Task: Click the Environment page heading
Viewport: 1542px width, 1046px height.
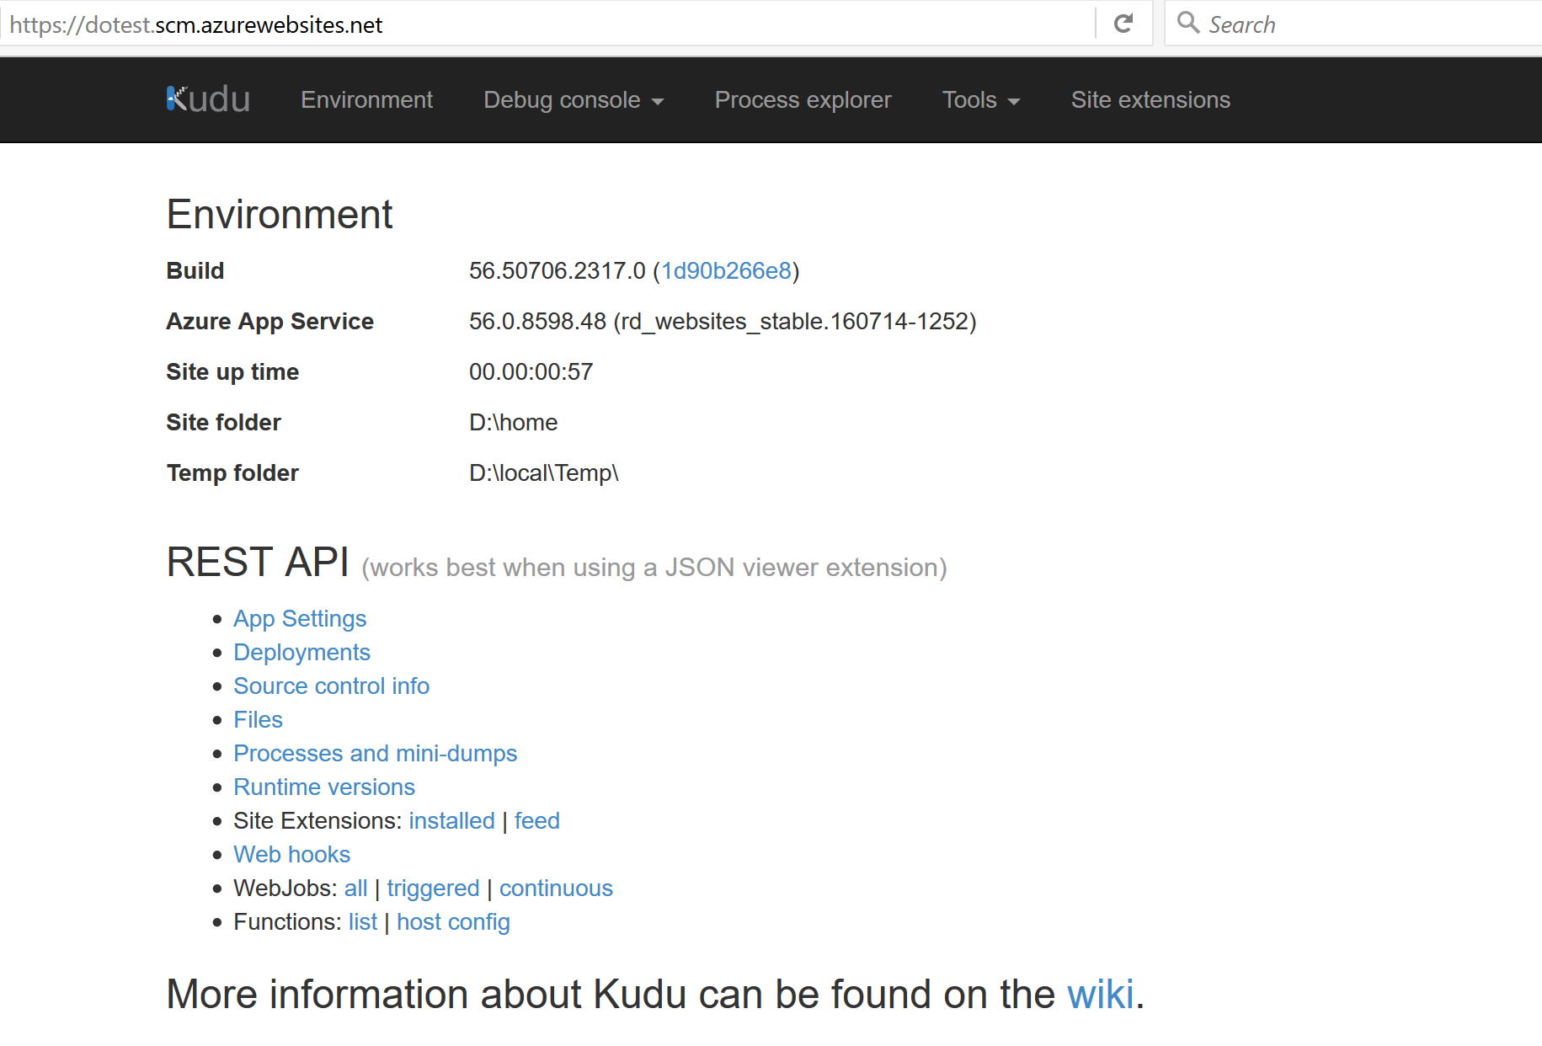Action: point(280,214)
